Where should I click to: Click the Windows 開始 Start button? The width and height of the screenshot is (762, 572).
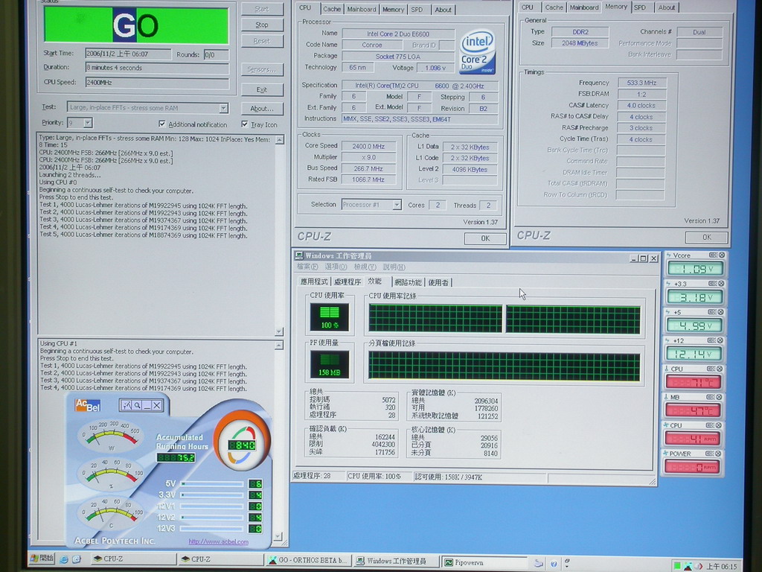click(42, 559)
